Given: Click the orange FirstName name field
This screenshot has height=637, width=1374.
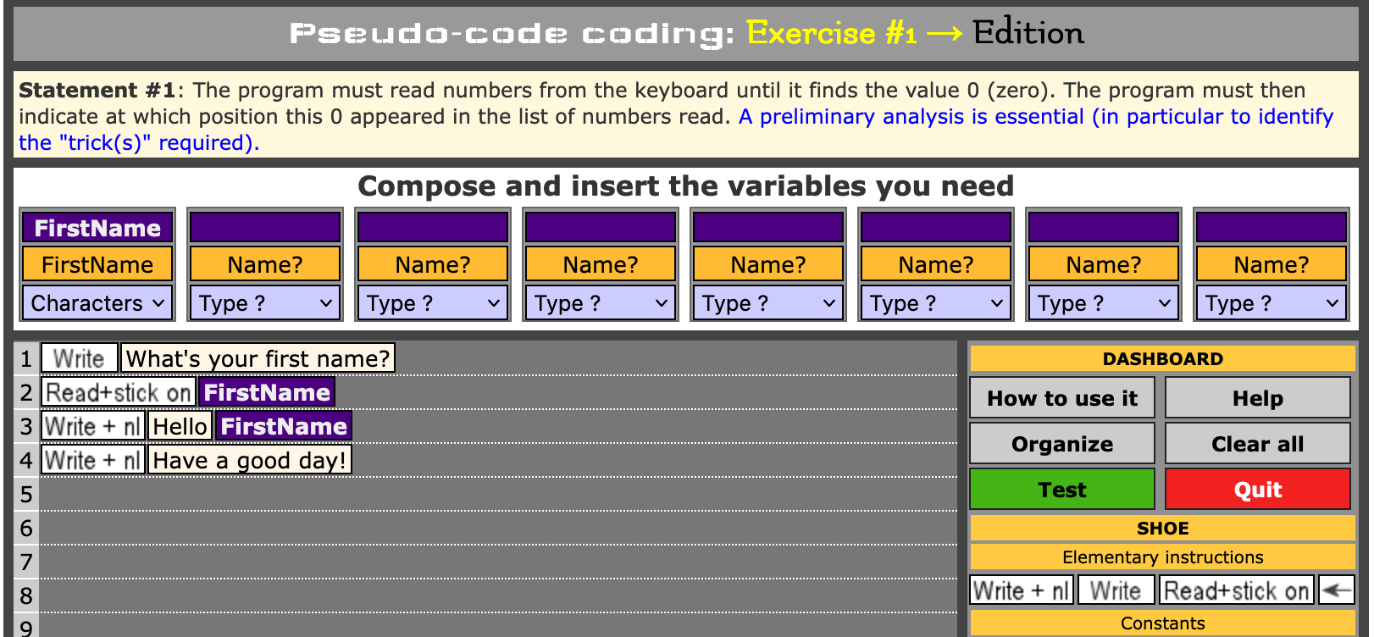Looking at the screenshot, I should point(97,264).
